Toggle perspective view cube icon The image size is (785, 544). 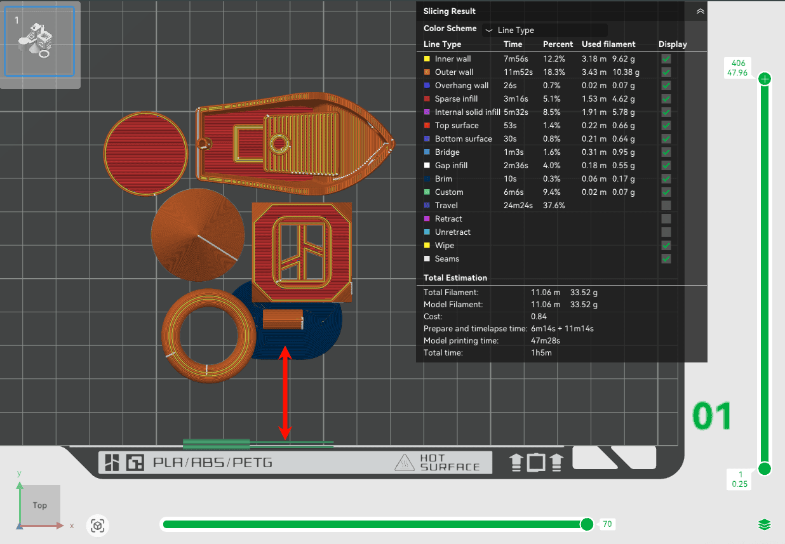pos(97,526)
